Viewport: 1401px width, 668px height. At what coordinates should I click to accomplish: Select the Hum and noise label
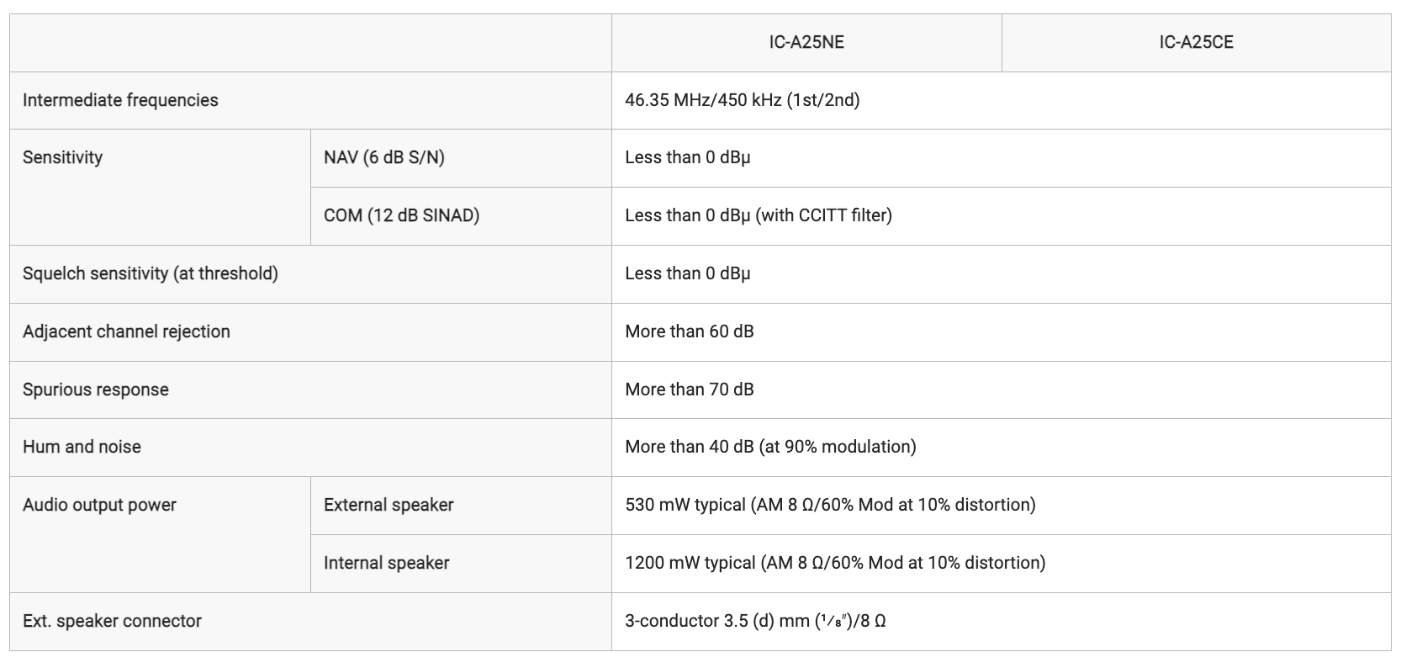(x=82, y=447)
